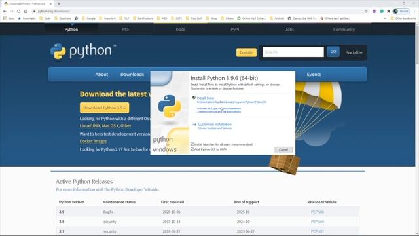Click the website Search input field
This screenshot has height=236, width=419.
293,52
